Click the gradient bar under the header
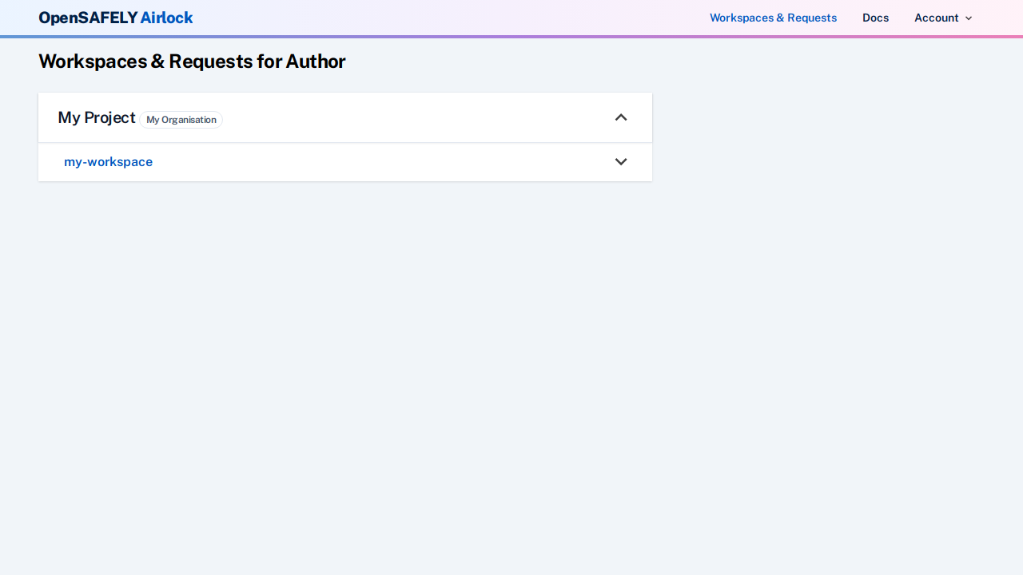Screen dimensions: 1023x575 (x=511, y=36)
